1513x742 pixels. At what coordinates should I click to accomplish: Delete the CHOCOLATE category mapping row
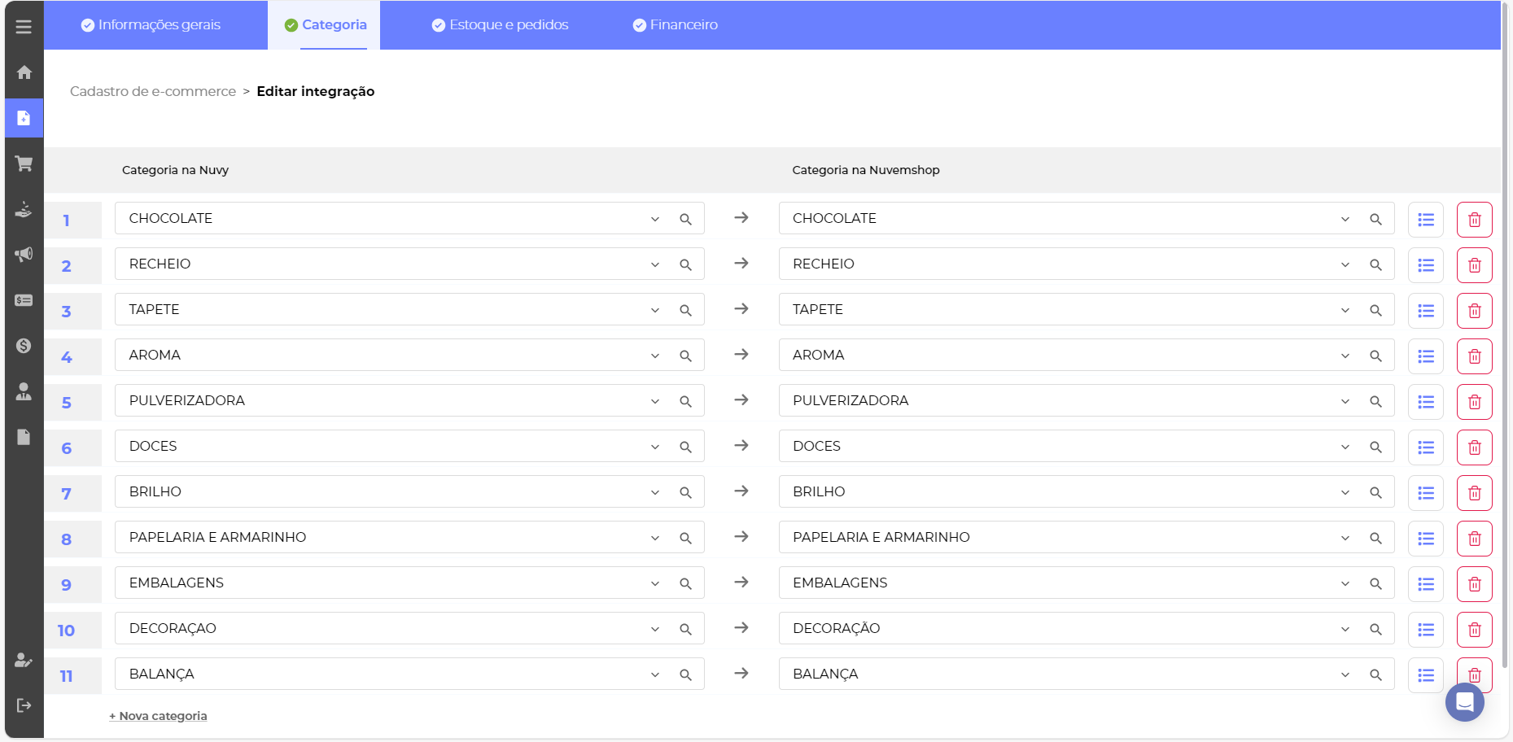(1474, 220)
